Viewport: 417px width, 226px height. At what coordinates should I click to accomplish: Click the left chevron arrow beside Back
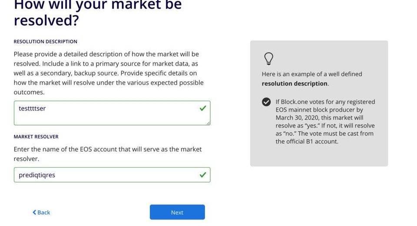(x=34, y=213)
